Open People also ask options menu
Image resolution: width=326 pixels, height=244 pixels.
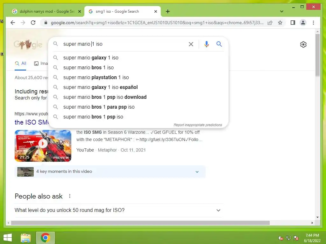click(70, 196)
